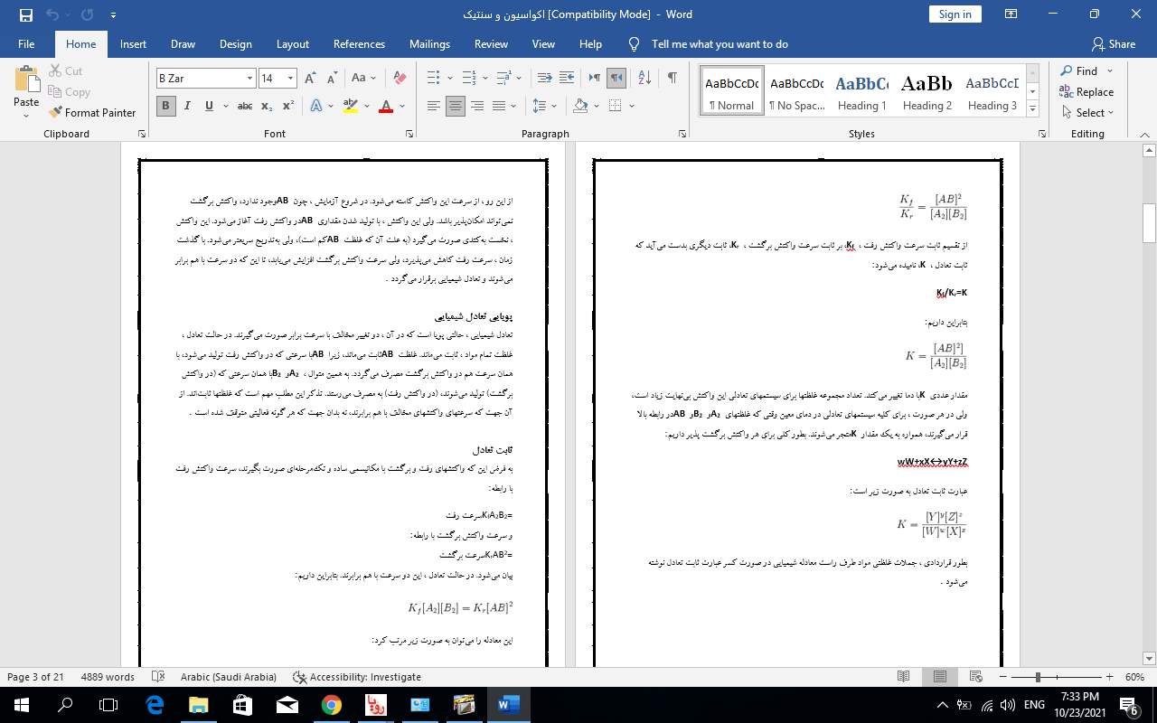Switch to the References tab
1157x723 pixels.
click(359, 44)
